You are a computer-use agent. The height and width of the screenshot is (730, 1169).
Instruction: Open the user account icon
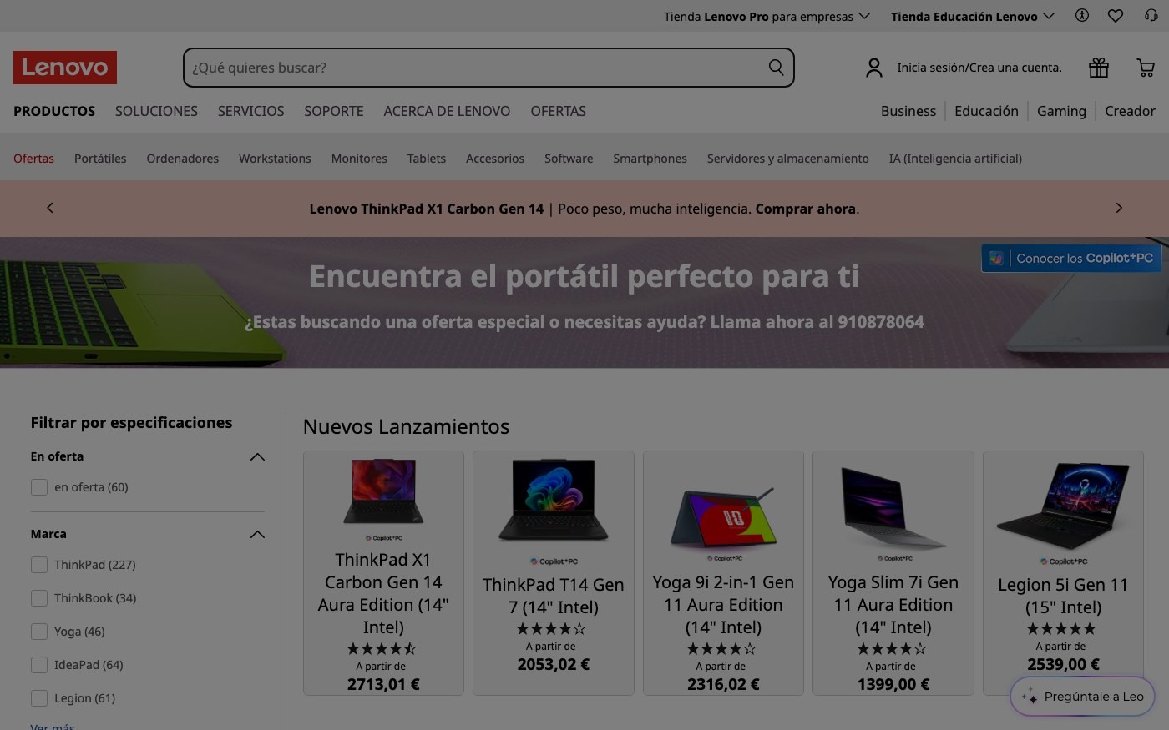click(x=874, y=68)
